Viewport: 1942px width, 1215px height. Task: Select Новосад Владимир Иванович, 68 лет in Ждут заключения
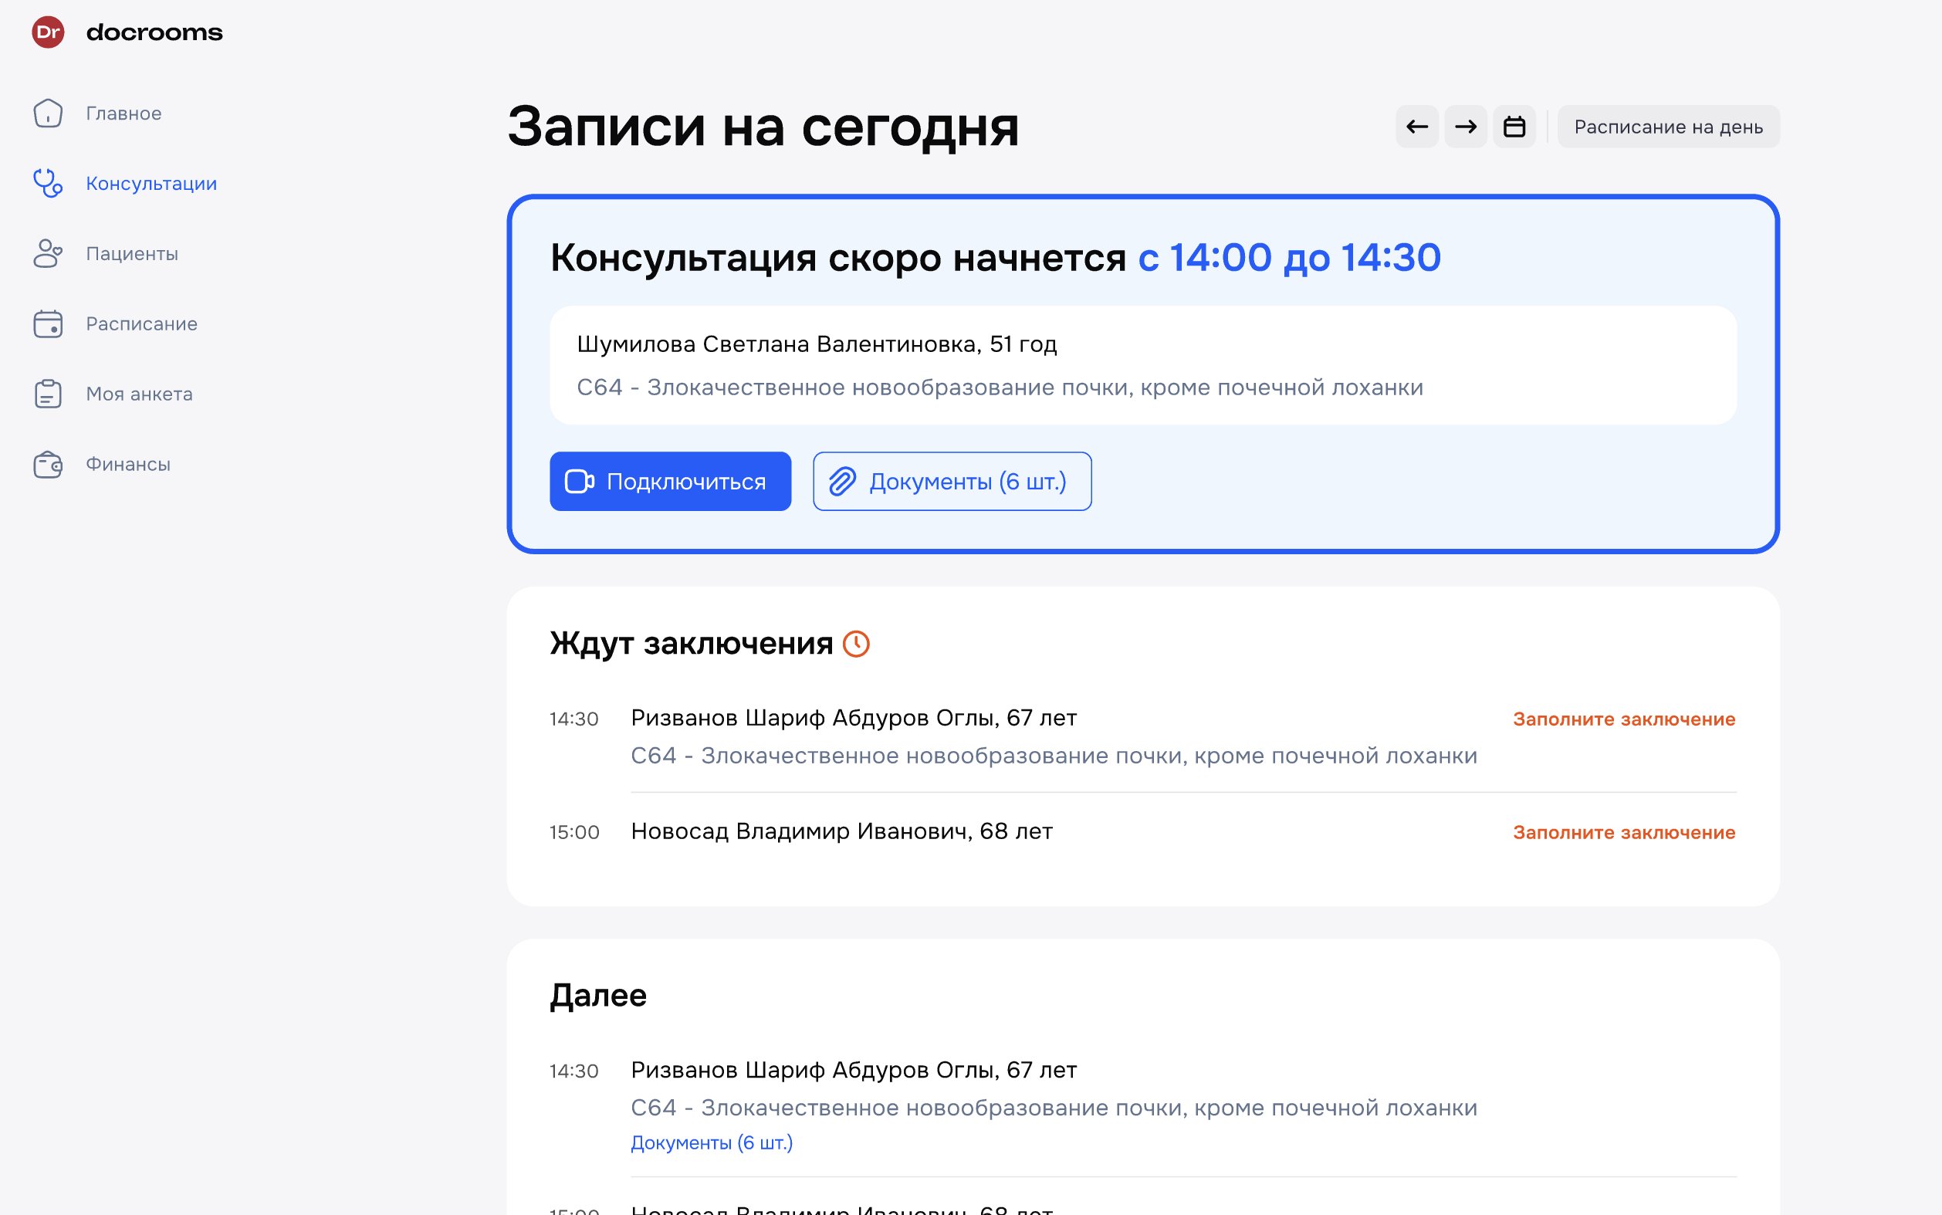point(841,831)
